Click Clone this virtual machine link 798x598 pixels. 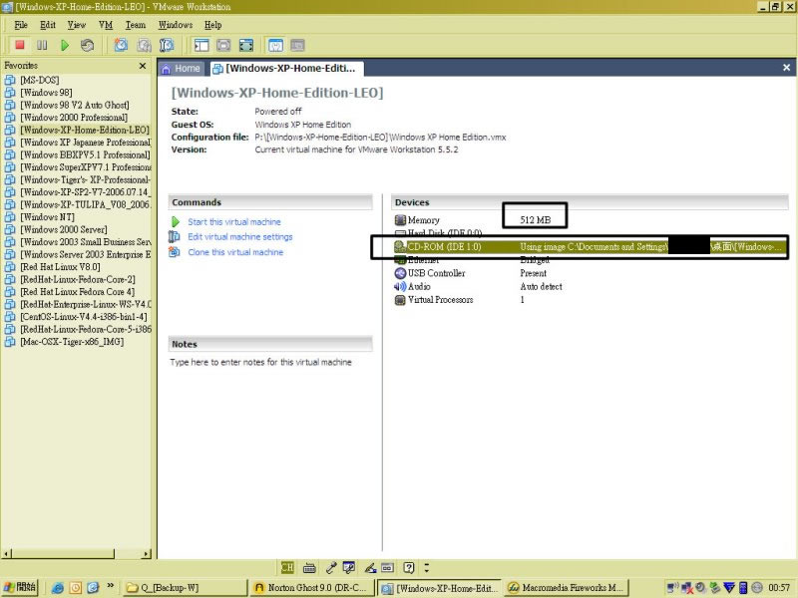coord(235,252)
